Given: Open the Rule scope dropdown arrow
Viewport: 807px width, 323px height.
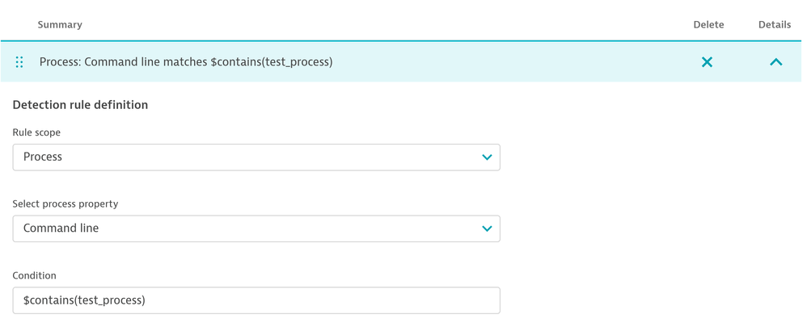Looking at the screenshot, I should coord(487,157).
